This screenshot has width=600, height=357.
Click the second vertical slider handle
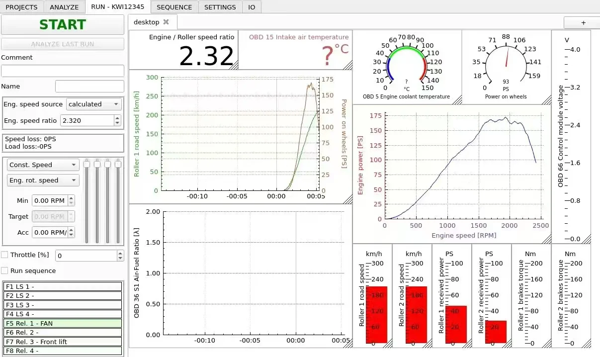point(97,164)
